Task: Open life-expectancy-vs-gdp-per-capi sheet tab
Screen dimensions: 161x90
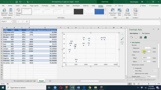Action: 25,81
